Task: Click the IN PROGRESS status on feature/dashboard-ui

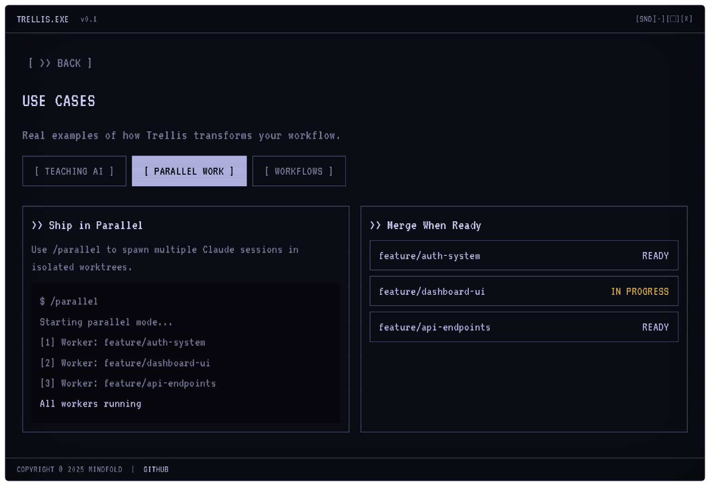Action: [x=639, y=291]
